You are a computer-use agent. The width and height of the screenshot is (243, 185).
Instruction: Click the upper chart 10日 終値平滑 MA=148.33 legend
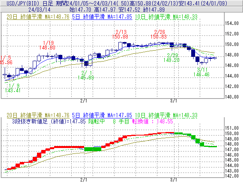coord(166,17)
